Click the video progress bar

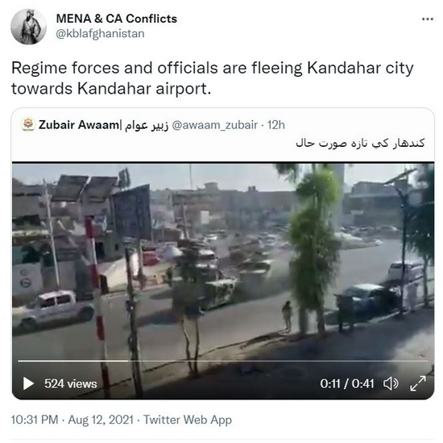pyautogui.click(x=222, y=361)
